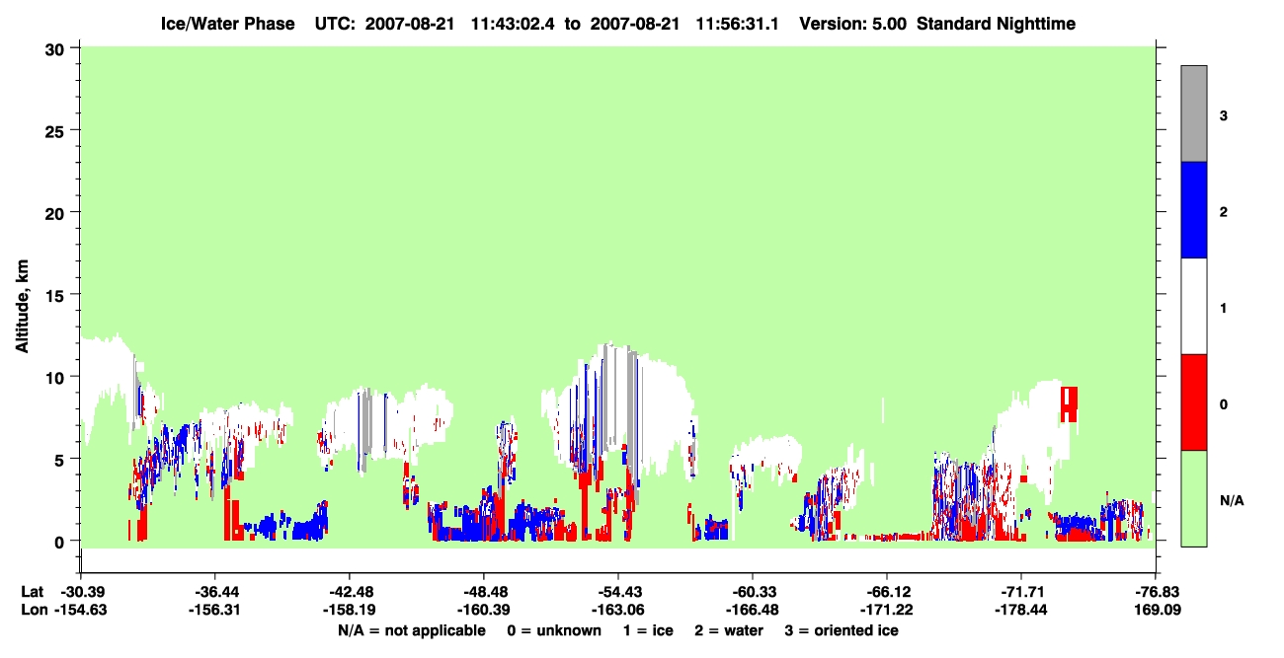Click the blue water colorbar segment
Image resolution: width=1284 pixels, height=658 pixels.
coord(1194,210)
